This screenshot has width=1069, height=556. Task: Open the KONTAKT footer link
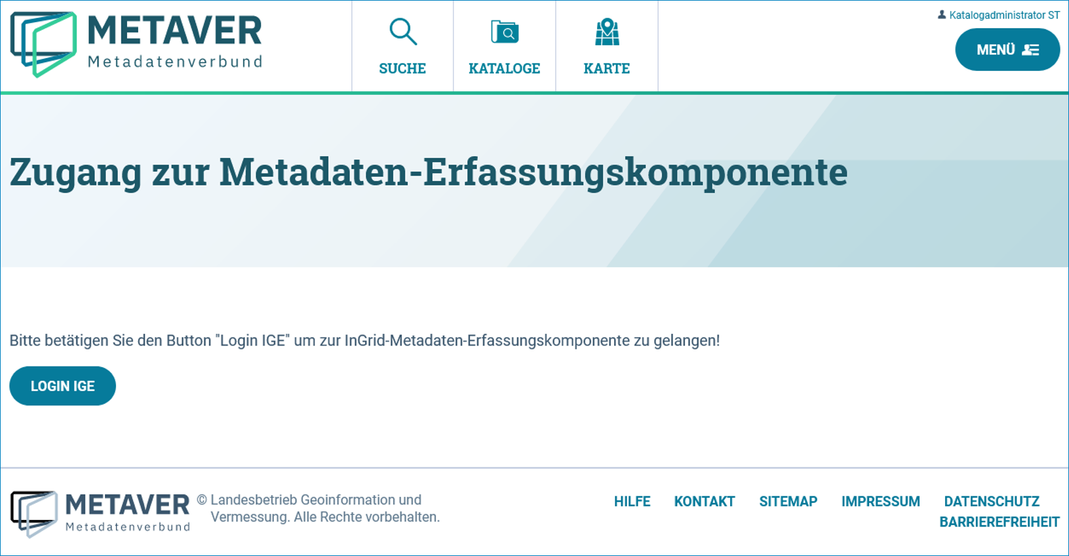point(705,502)
